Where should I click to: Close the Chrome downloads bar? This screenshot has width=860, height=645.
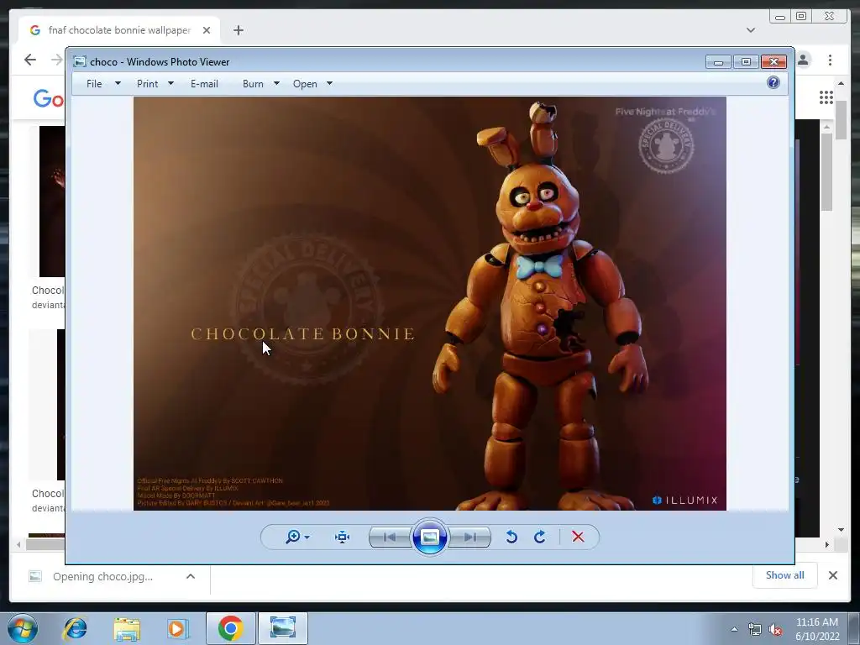click(x=833, y=574)
